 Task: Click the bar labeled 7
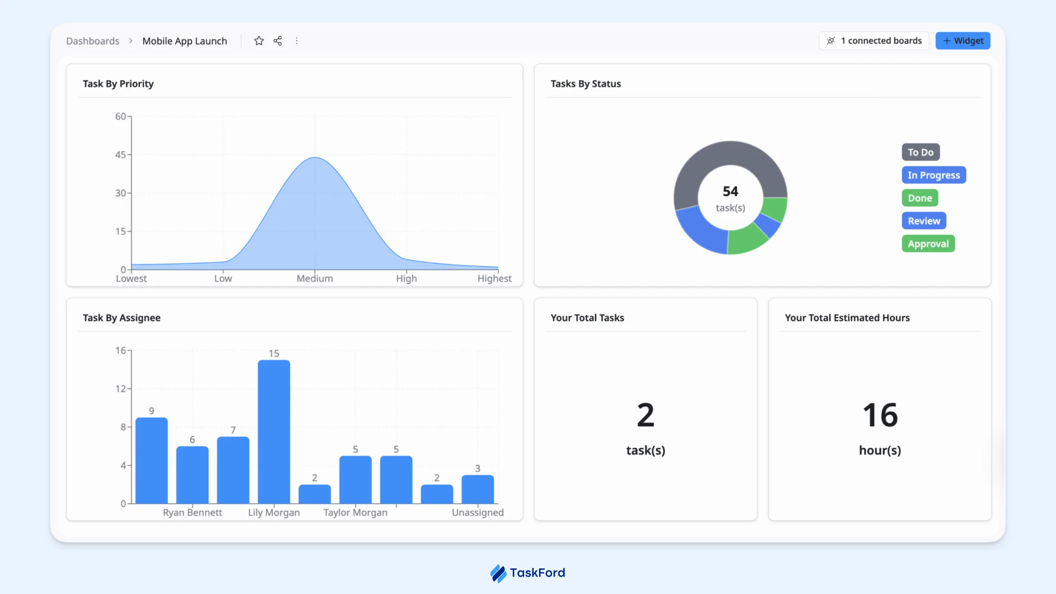(233, 470)
